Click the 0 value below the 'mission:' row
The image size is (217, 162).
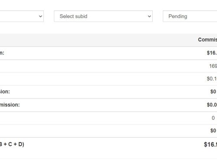(x=213, y=118)
